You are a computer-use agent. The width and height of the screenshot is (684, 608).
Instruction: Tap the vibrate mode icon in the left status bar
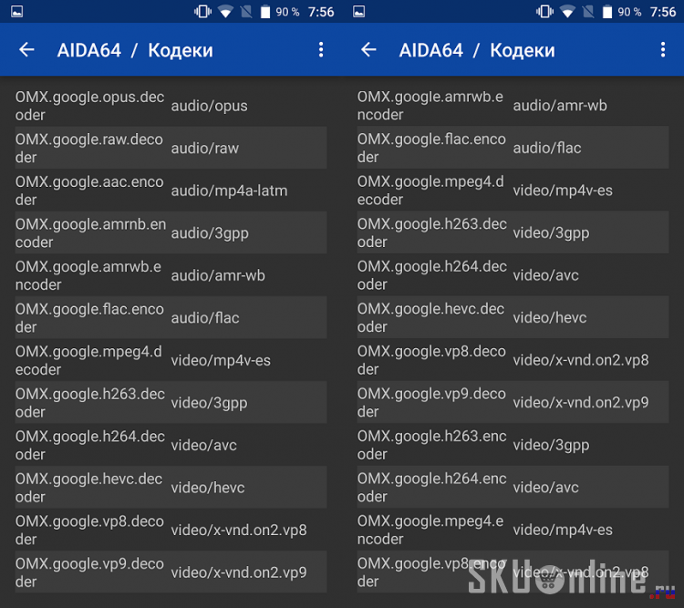coord(202,11)
